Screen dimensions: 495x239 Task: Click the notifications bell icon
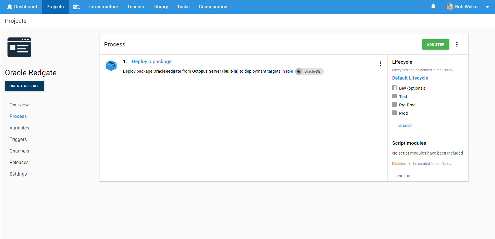point(433,7)
